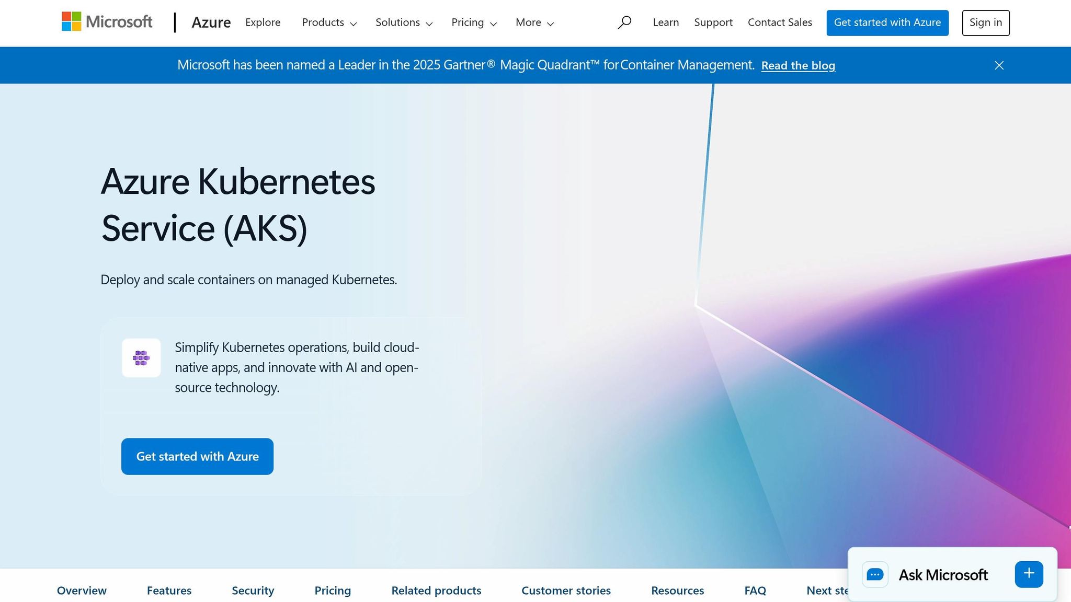The image size is (1071, 602).
Task: Jump to Related products section tab
Action: pos(436,591)
